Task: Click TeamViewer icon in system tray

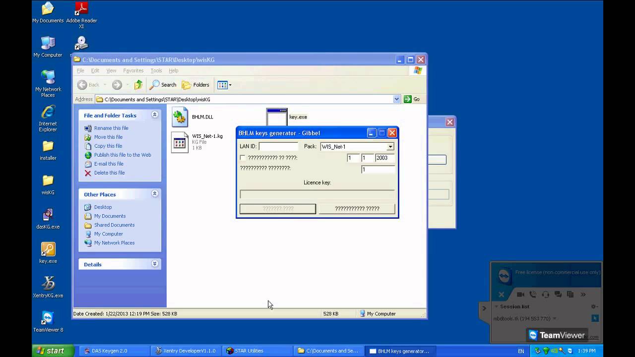Action: point(570,351)
